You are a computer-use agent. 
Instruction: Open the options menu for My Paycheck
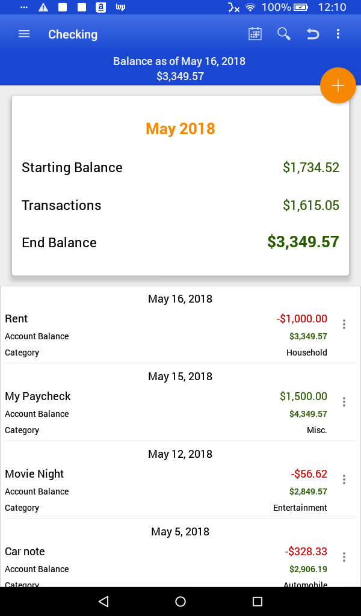point(344,402)
